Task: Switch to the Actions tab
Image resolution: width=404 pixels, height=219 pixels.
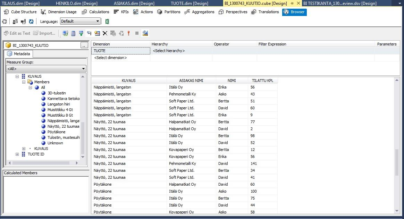Action: (143, 12)
